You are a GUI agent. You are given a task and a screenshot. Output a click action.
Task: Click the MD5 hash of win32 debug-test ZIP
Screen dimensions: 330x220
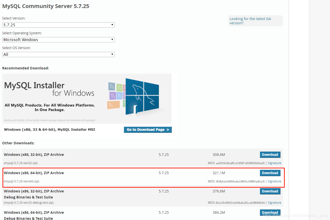coord(240,203)
